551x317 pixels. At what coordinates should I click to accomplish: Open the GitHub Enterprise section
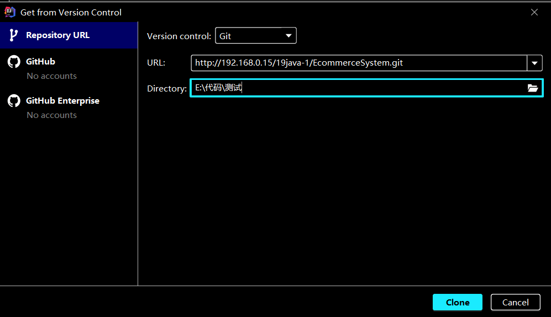[69, 108]
